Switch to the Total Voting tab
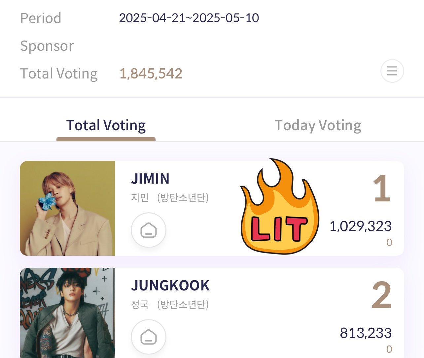The height and width of the screenshot is (358, 424). (x=106, y=126)
